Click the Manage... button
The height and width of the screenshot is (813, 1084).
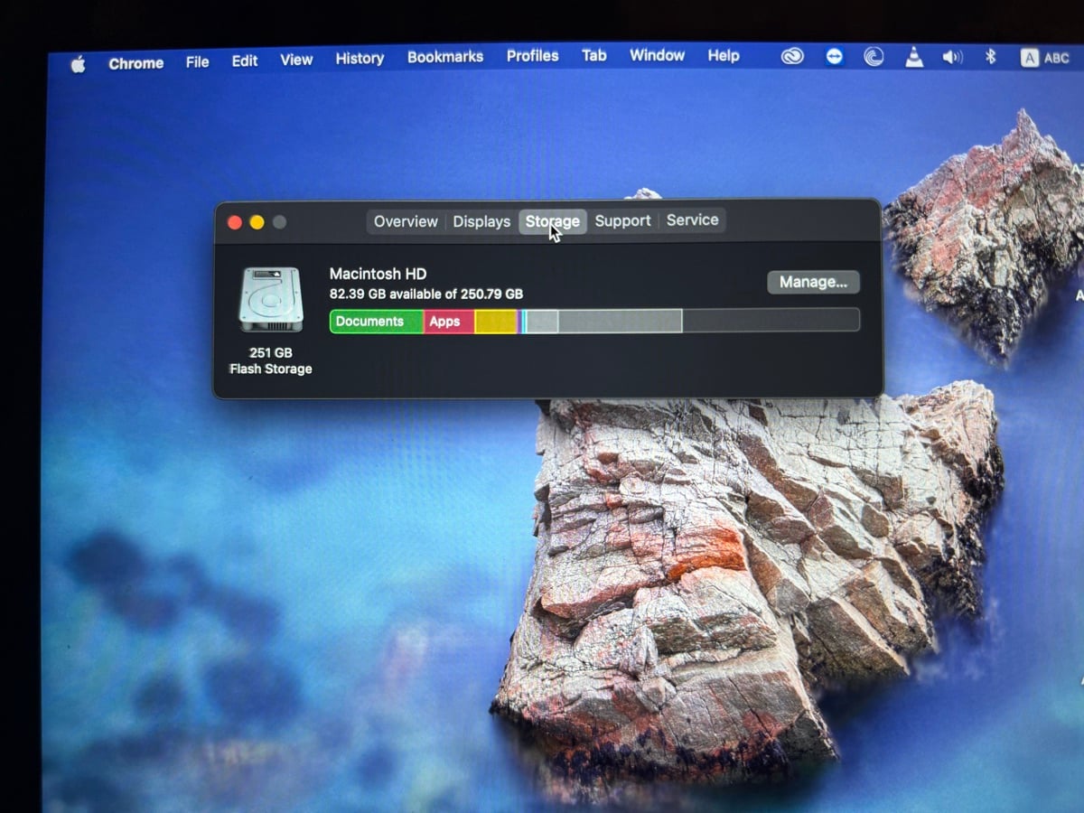tap(813, 282)
